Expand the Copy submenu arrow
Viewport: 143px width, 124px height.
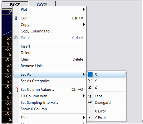pyautogui.click(x=84, y=25)
